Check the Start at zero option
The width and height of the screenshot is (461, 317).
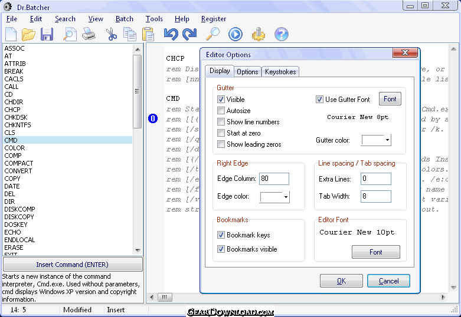[x=221, y=133]
